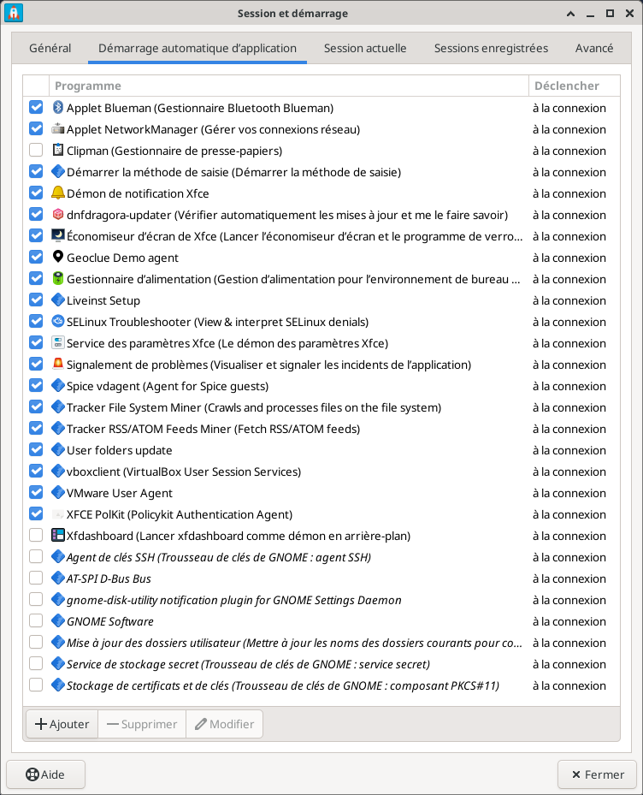Close dialog with the Fermer button

[598, 774]
